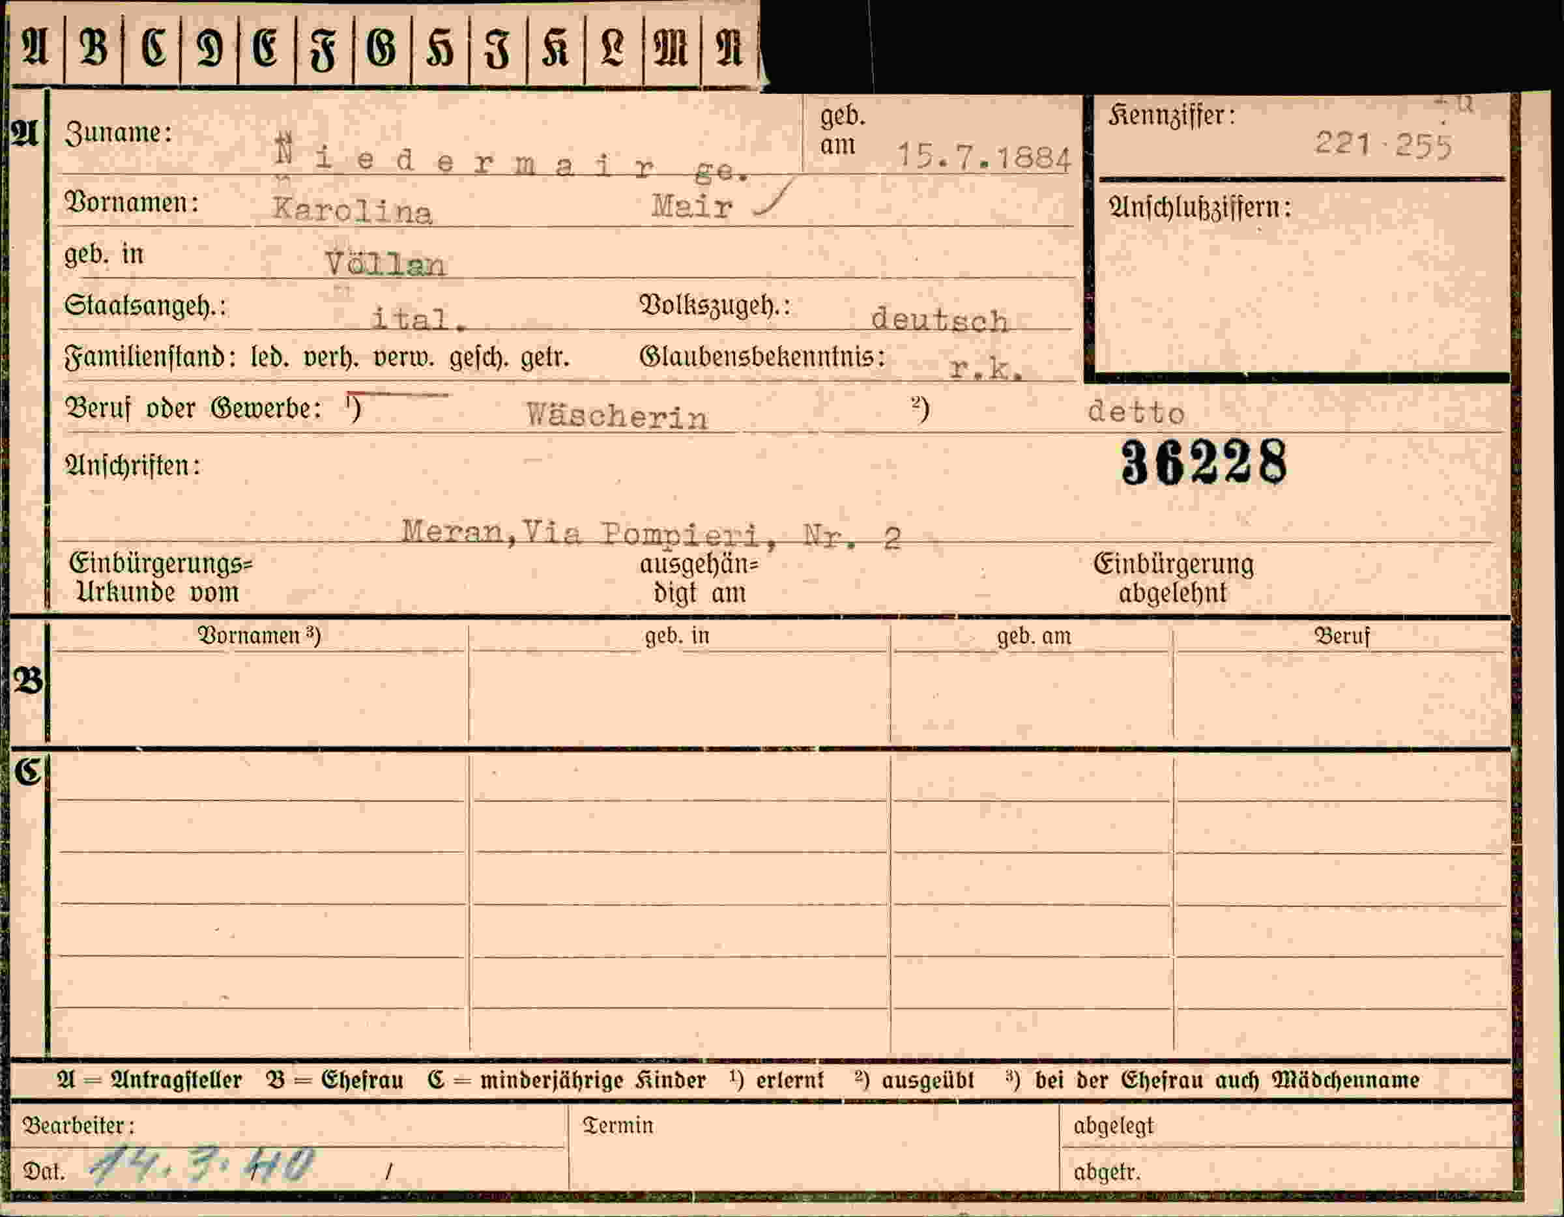Select the index tab letter B
This screenshot has width=1564, height=1217.
pyautogui.click(x=94, y=48)
